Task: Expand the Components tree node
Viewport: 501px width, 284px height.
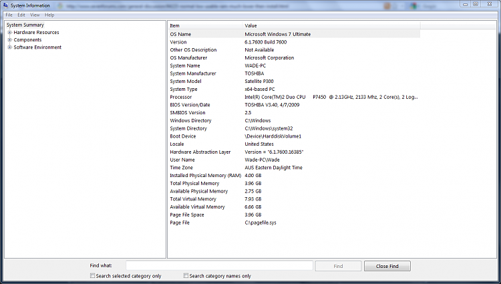Action: pos(9,40)
